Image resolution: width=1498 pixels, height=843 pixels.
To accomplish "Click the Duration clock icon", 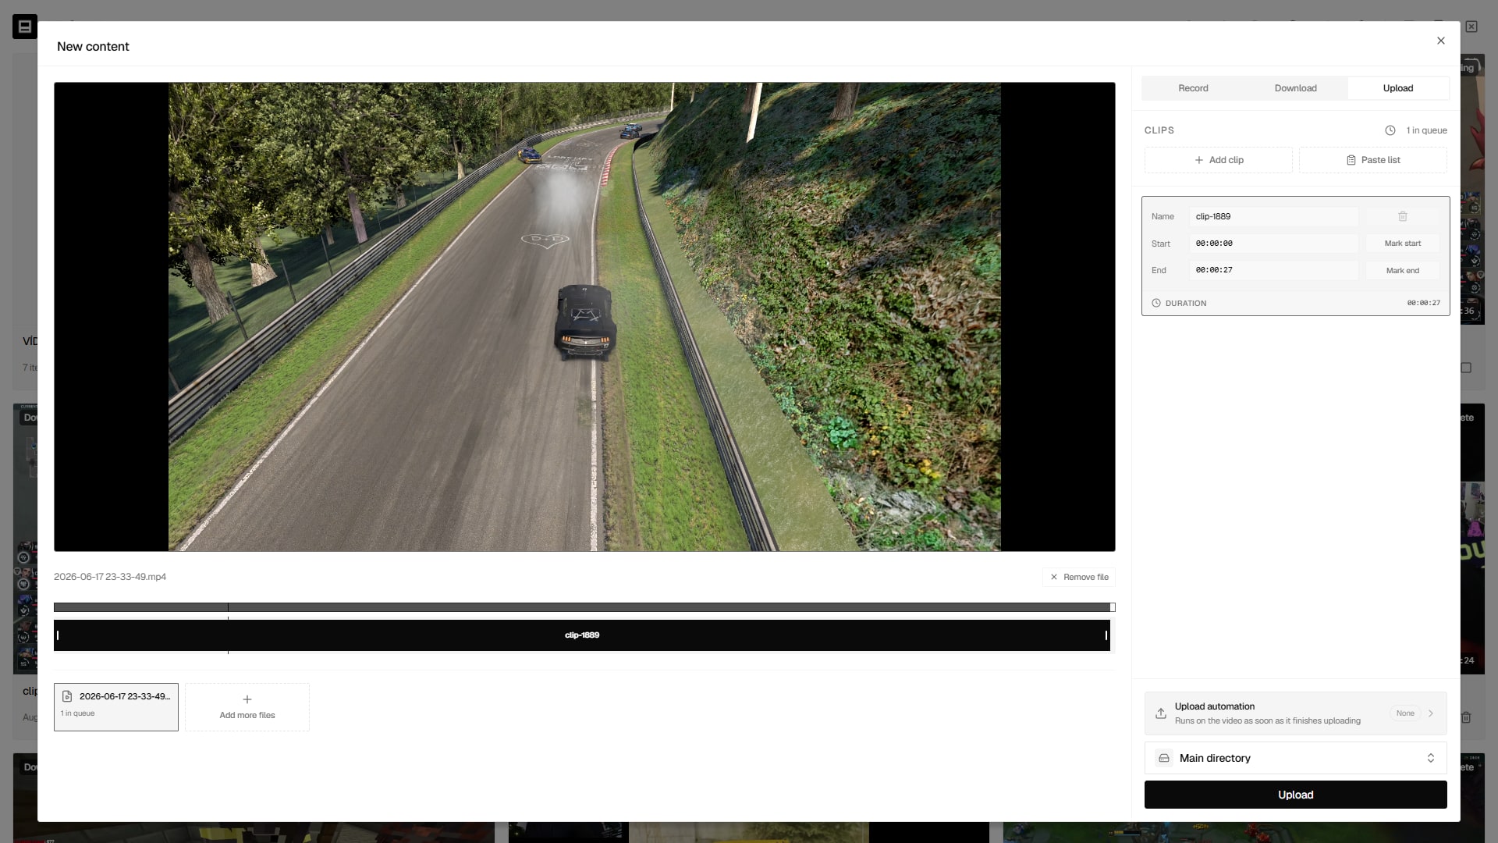I will [1155, 303].
